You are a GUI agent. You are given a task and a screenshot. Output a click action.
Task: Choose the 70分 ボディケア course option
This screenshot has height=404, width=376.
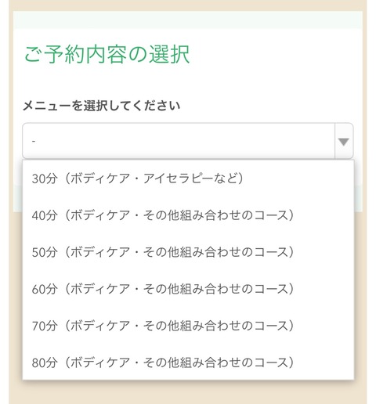pyautogui.click(x=188, y=326)
